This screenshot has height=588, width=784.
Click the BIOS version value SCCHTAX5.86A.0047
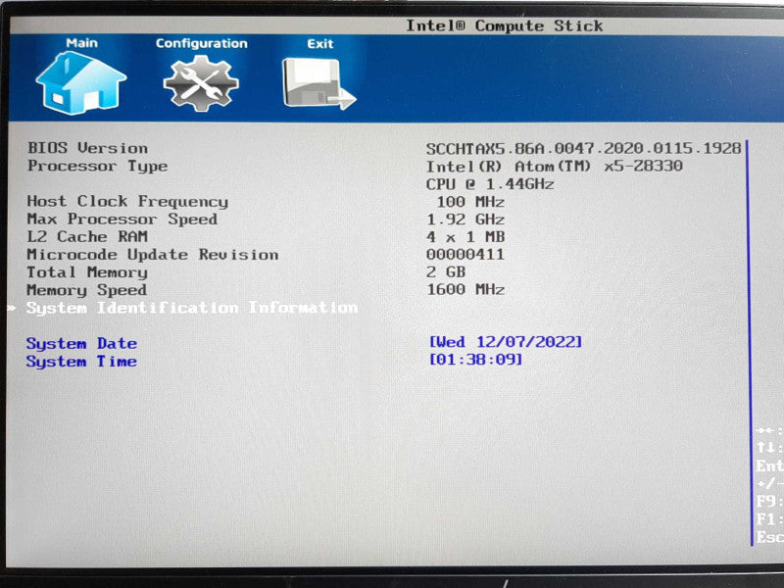[583, 149]
